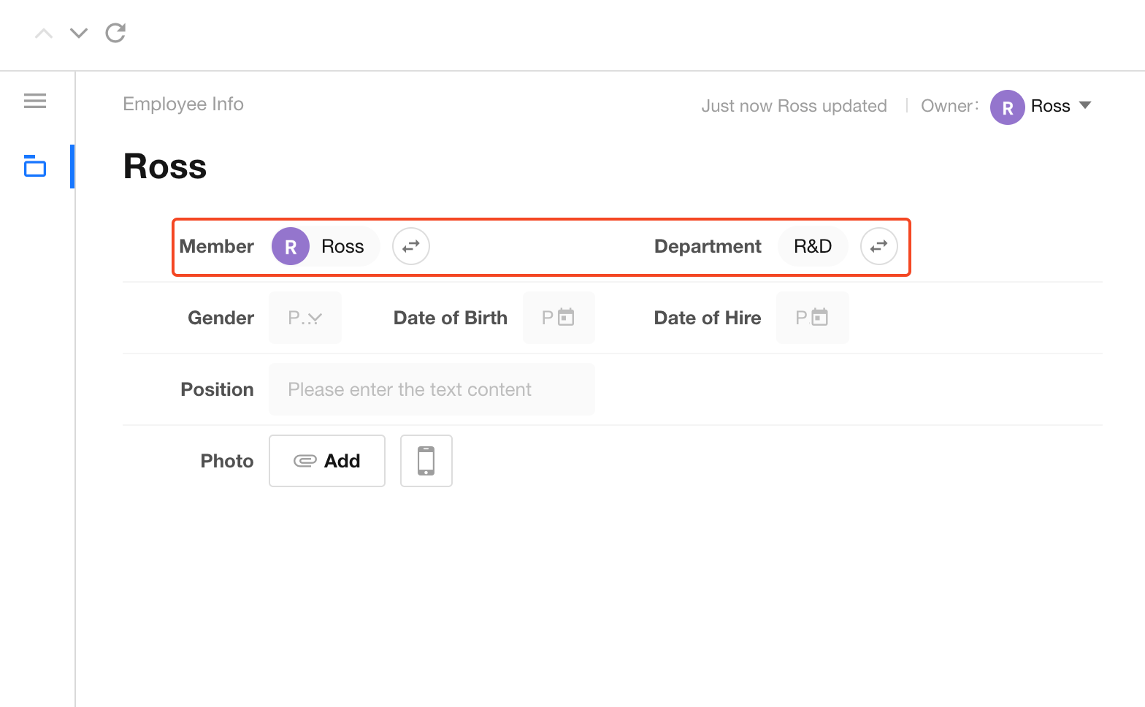
Task: Open the hamburger menu in sidebar
Action: [35, 101]
